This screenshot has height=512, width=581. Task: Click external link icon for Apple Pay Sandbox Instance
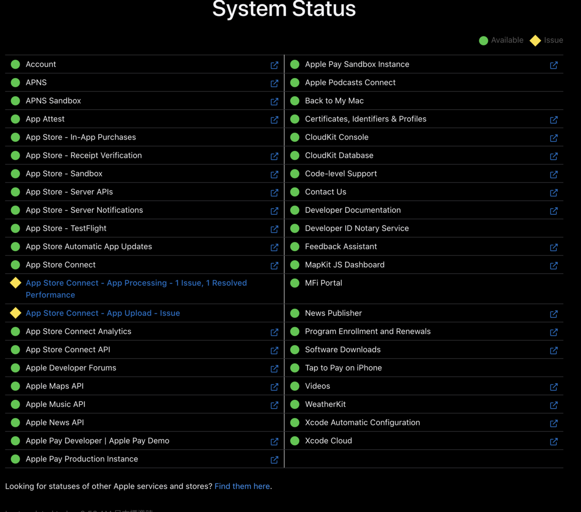click(554, 65)
